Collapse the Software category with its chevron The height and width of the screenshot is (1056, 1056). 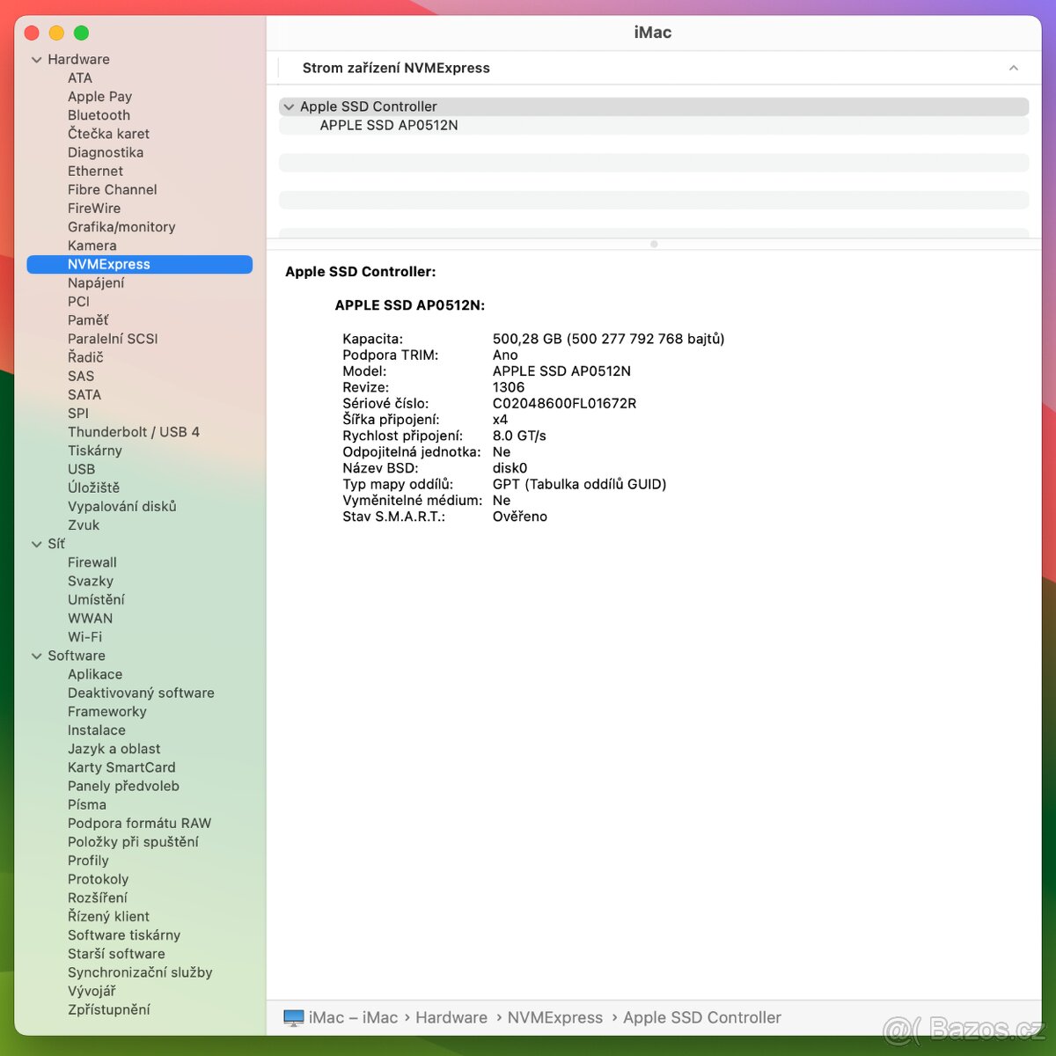(x=36, y=656)
